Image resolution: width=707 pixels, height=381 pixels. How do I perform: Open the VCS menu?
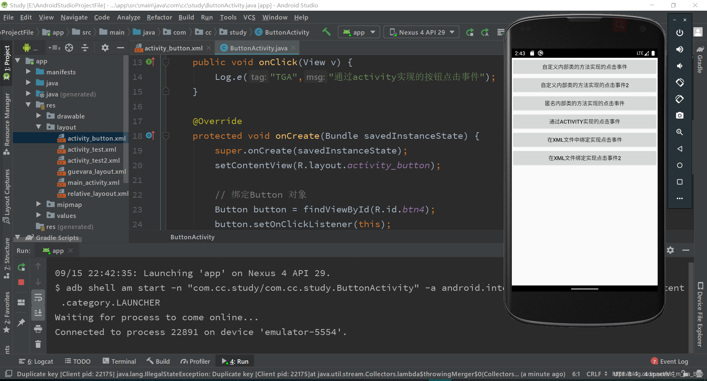pyautogui.click(x=249, y=17)
